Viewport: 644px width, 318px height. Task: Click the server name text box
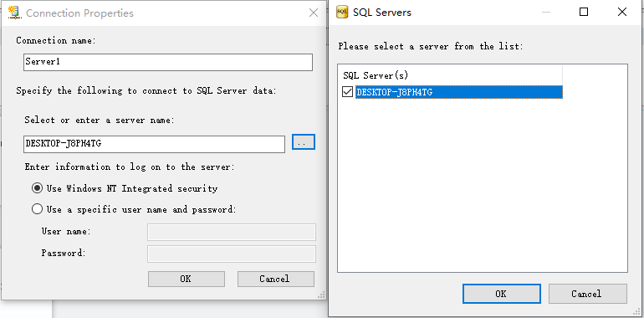tap(154, 144)
